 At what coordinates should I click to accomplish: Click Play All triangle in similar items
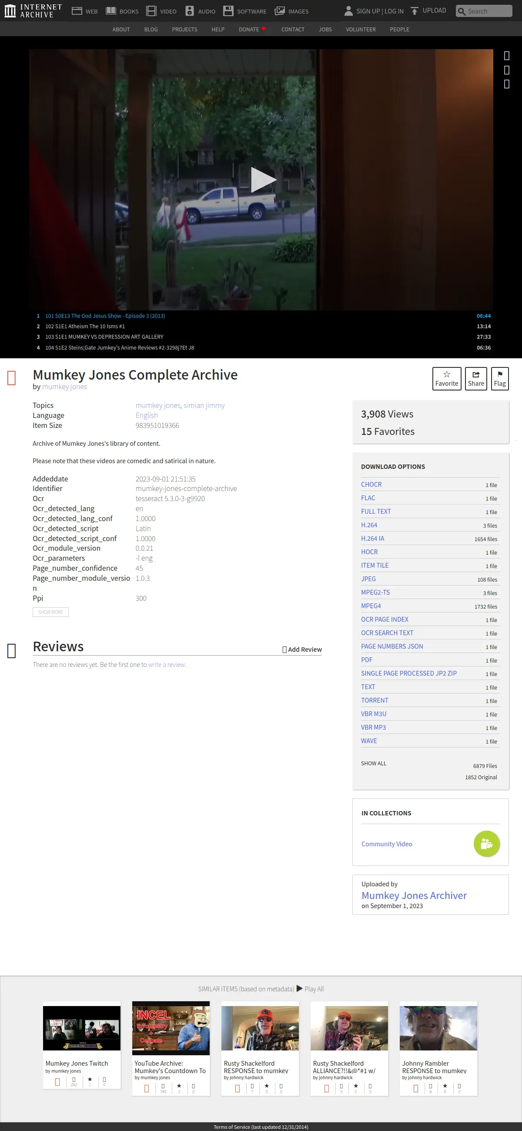point(300,988)
